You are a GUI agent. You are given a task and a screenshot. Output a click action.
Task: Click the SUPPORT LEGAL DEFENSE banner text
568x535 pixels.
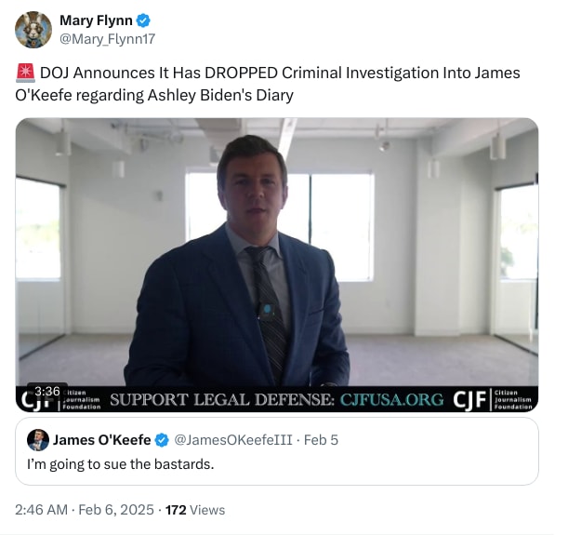222,400
